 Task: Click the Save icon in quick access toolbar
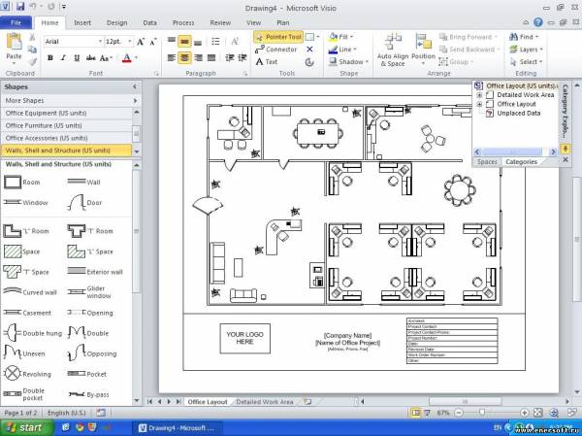[20, 7]
